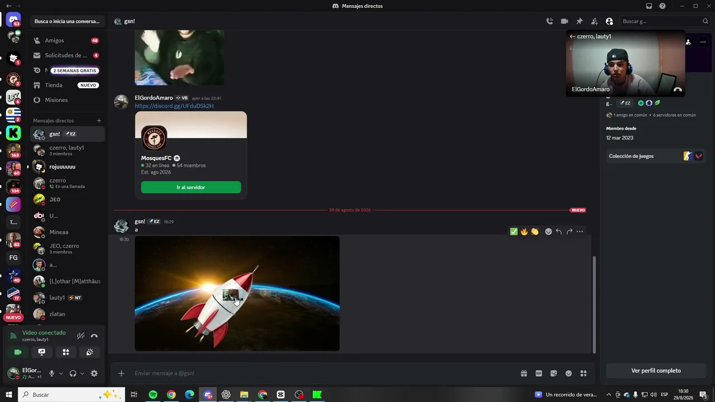Screen dimensions: 715x402
Task: Show pinned messages
Action: pyautogui.click(x=579, y=21)
